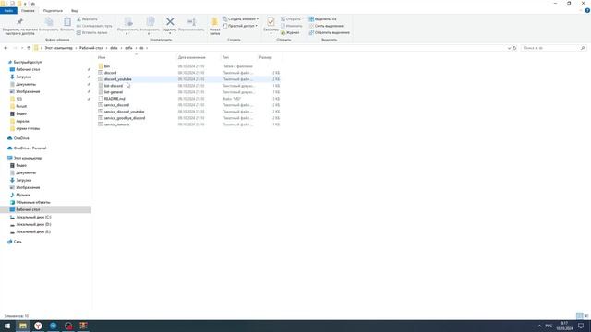
Task: Select OneDrive - Personal in the sidebar
Action: coord(30,148)
